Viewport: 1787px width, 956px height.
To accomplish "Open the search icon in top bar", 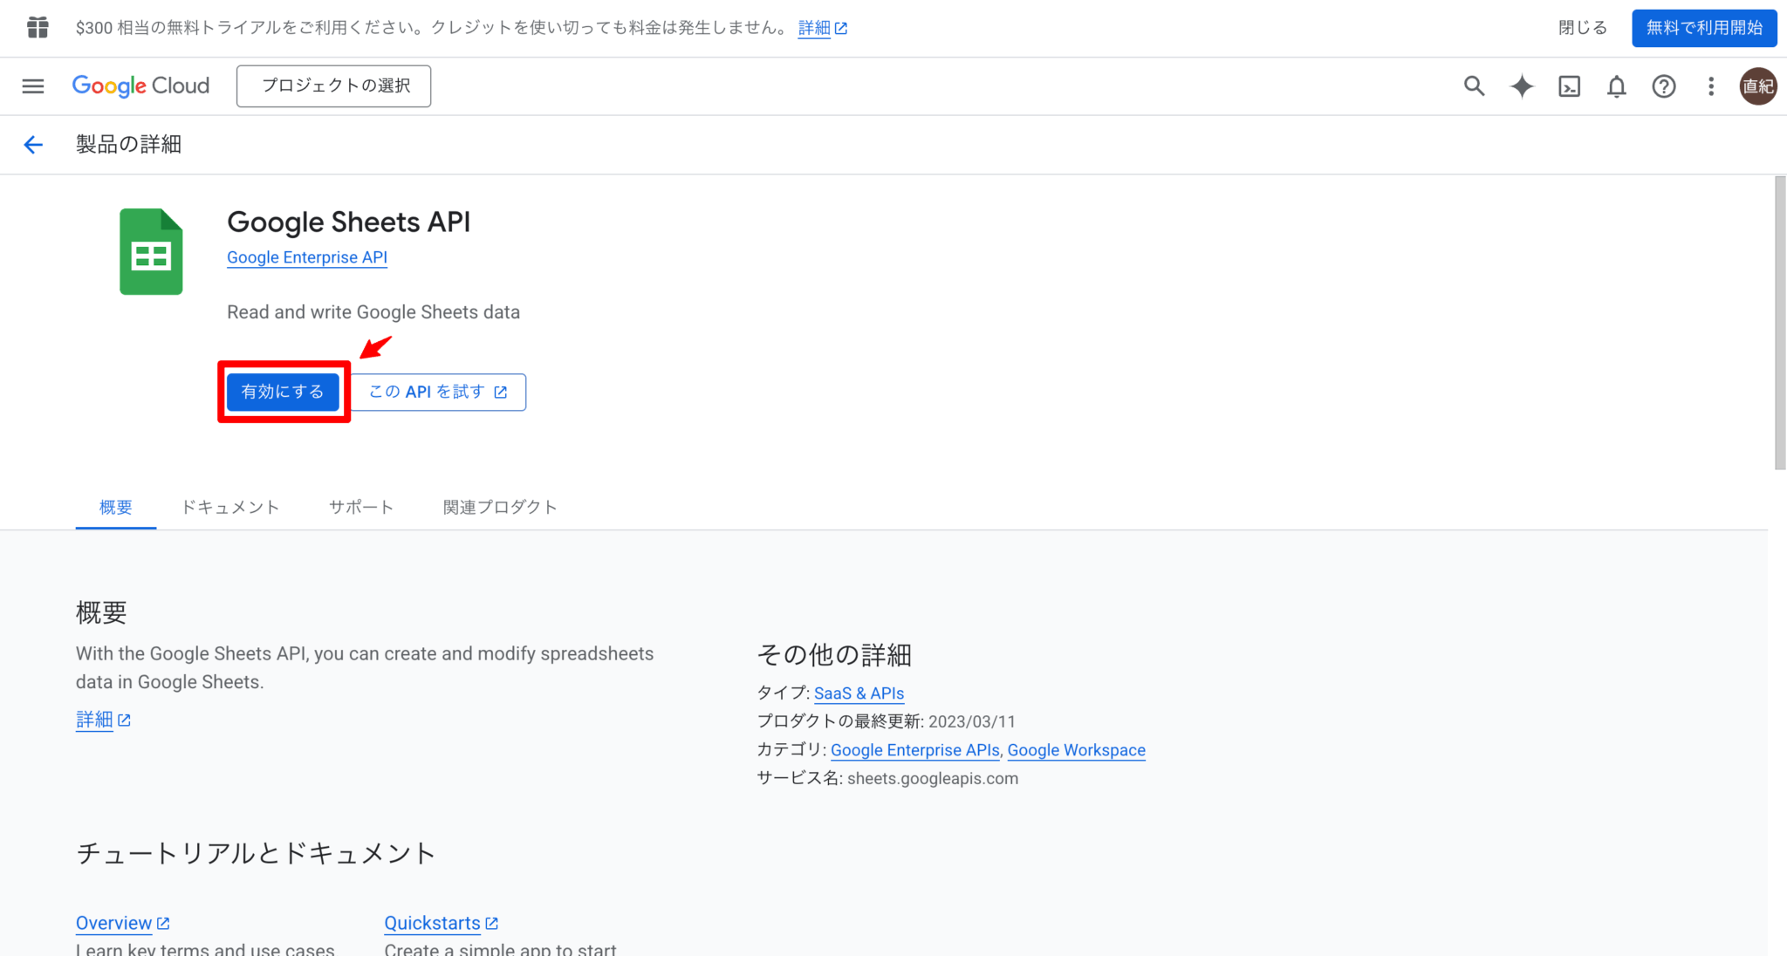I will pos(1473,86).
